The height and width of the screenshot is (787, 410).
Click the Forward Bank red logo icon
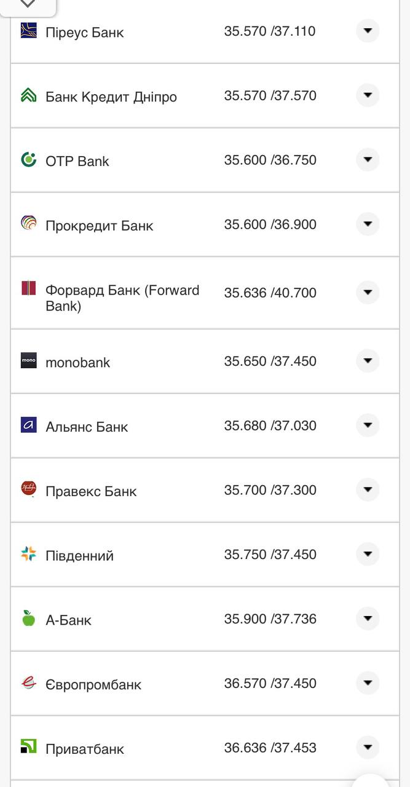click(28, 288)
